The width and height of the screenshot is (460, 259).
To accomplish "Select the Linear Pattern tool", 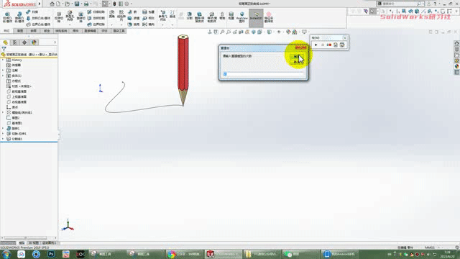I will click(121, 15).
